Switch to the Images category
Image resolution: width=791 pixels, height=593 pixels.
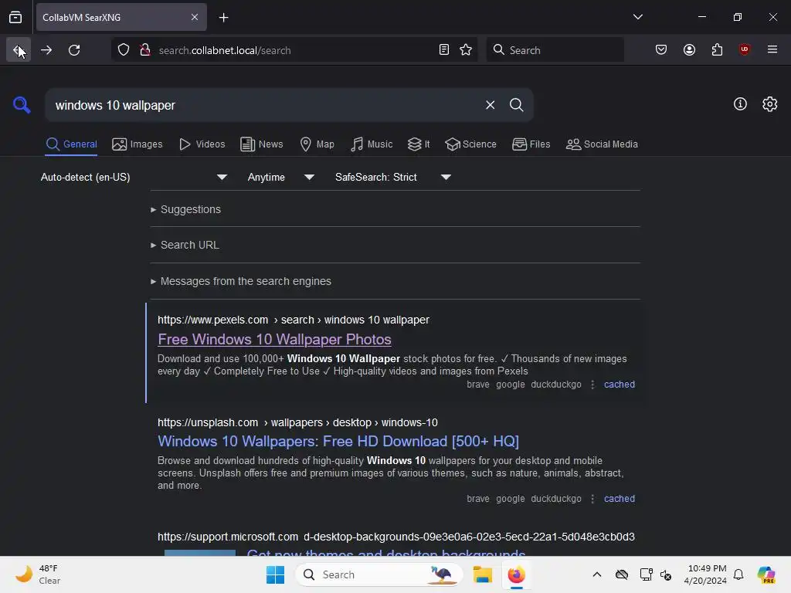point(137,144)
